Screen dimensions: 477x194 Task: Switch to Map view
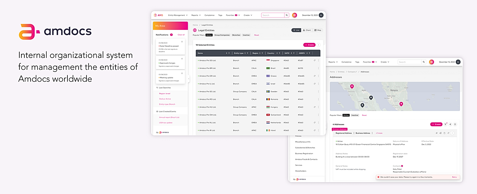pyautogui.click(x=317, y=30)
